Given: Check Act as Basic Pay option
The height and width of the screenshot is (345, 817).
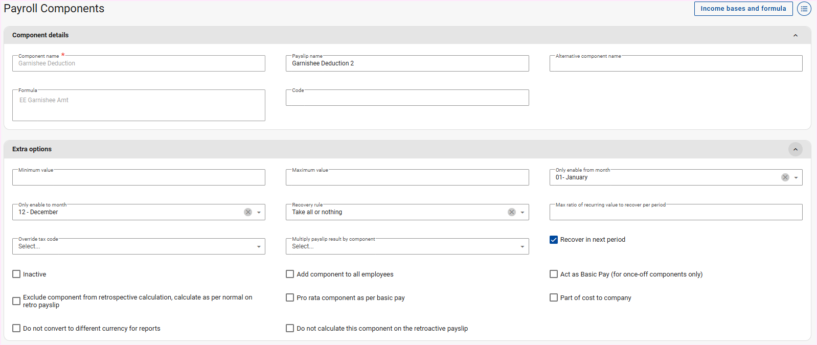Looking at the screenshot, I should point(554,274).
